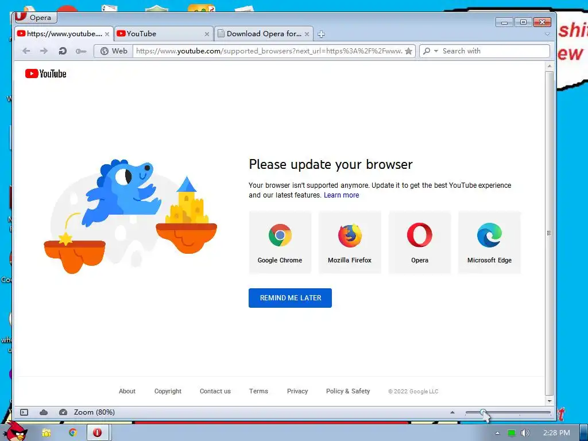Click the Web security badge

coord(114,51)
